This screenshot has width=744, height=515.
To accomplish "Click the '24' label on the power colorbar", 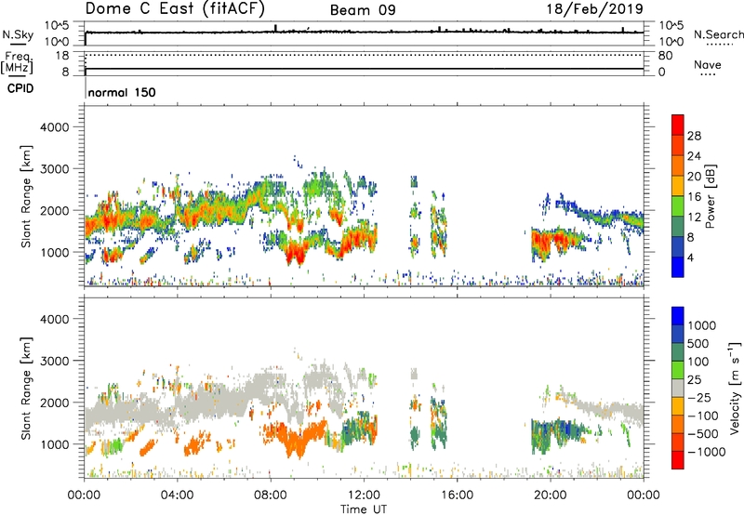I will click(694, 156).
